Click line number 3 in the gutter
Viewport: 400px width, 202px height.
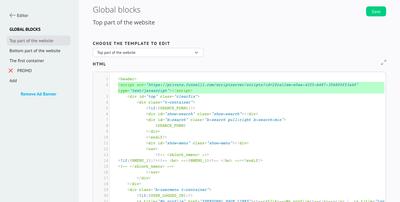(107, 97)
